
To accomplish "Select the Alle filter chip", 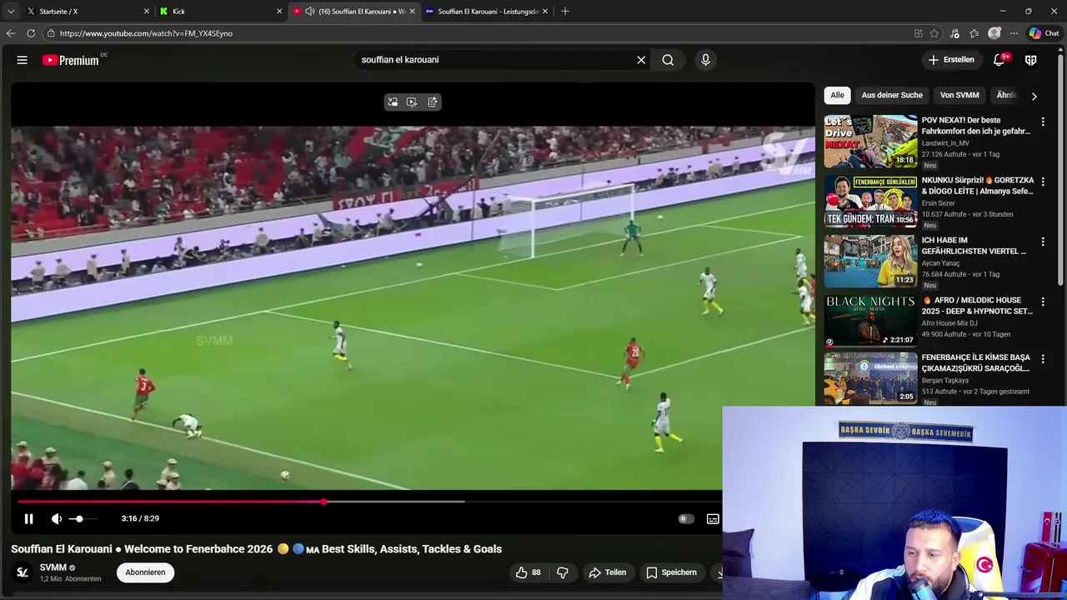I will coord(837,95).
